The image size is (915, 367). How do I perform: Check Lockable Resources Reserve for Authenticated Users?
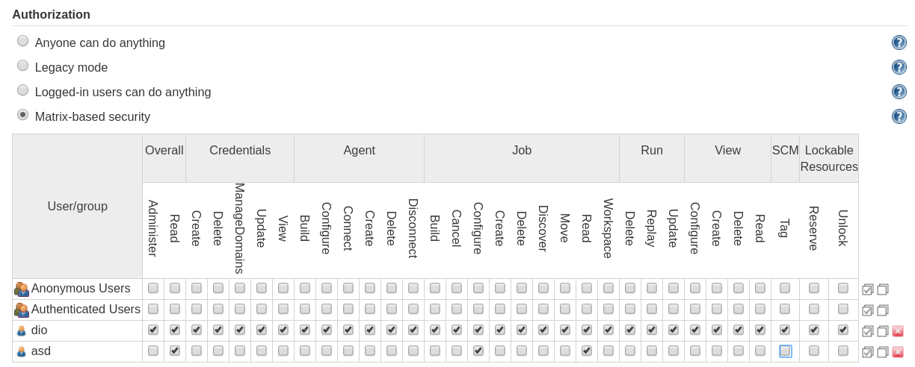click(x=814, y=309)
